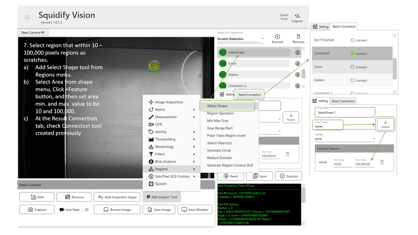Click the Browse Image button
This screenshot has height=235, width=418.
(117, 210)
